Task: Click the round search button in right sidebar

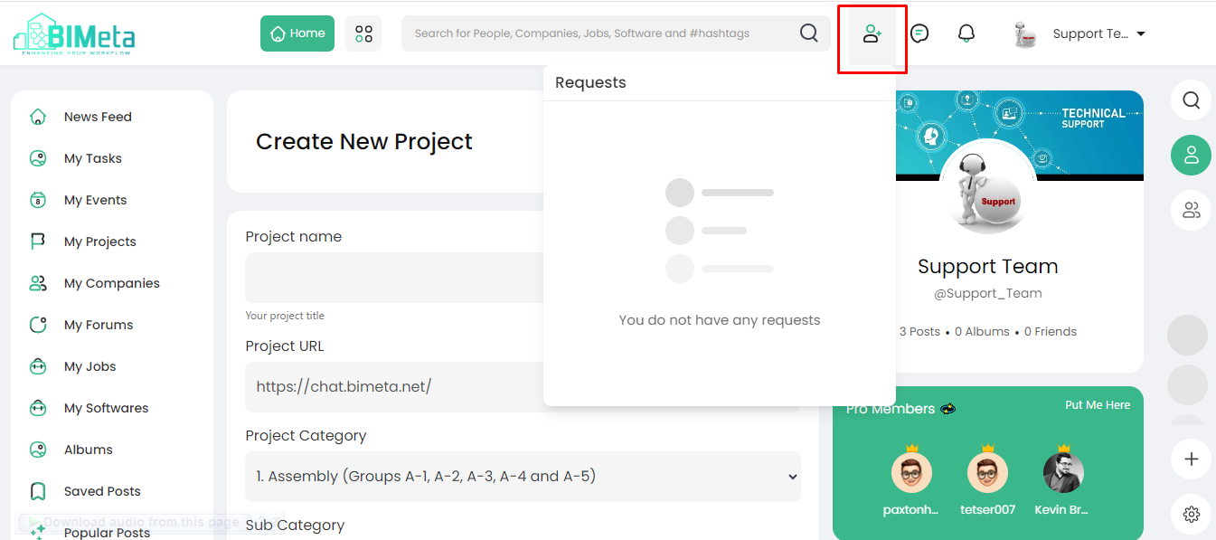Action: tap(1192, 99)
